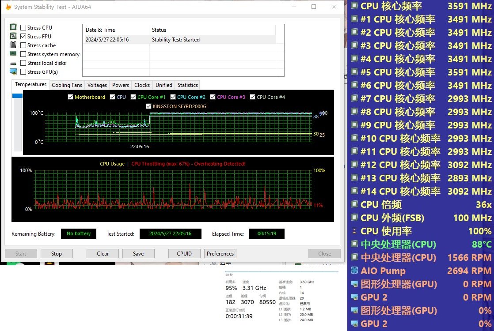Click the sensor icon beside CPU 外频(FSB)

coord(354,218)
